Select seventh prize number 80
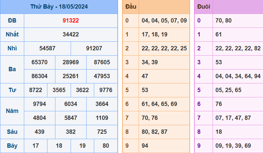This screenshot has height=153, width=263. (106, 146)
